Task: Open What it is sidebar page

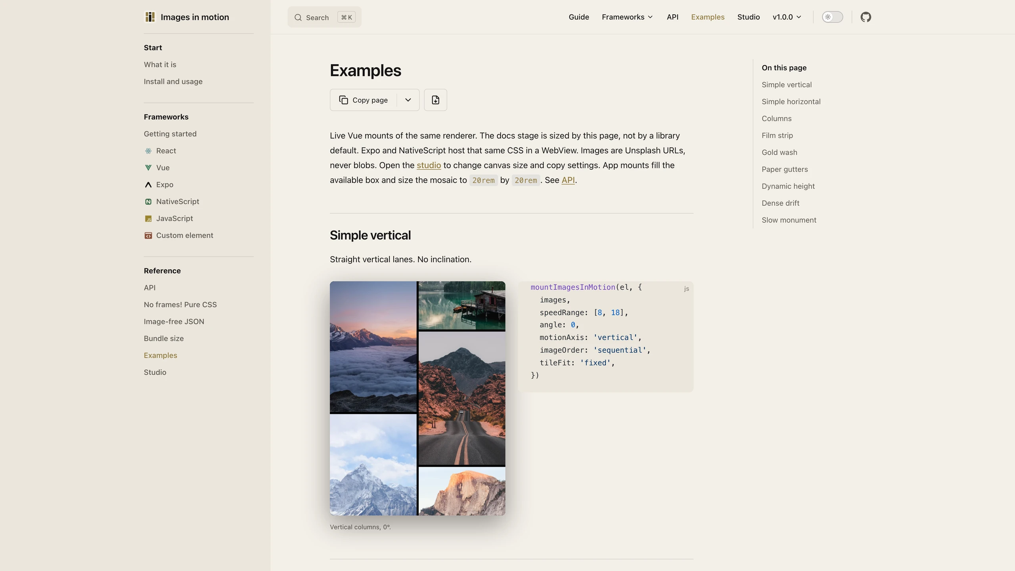Action: 160,65
